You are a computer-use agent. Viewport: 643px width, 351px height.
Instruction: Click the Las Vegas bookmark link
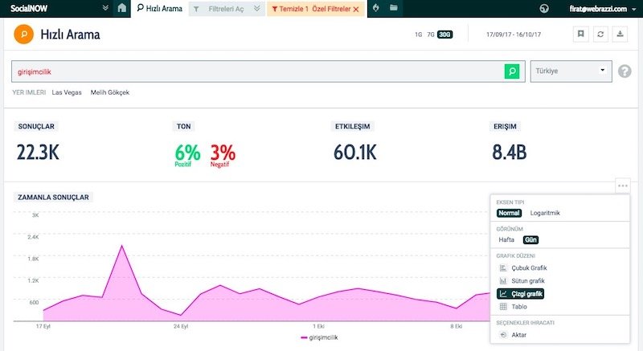(67, 92)
